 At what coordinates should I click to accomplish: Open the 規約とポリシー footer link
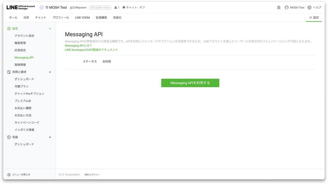[x=92, y=174]
